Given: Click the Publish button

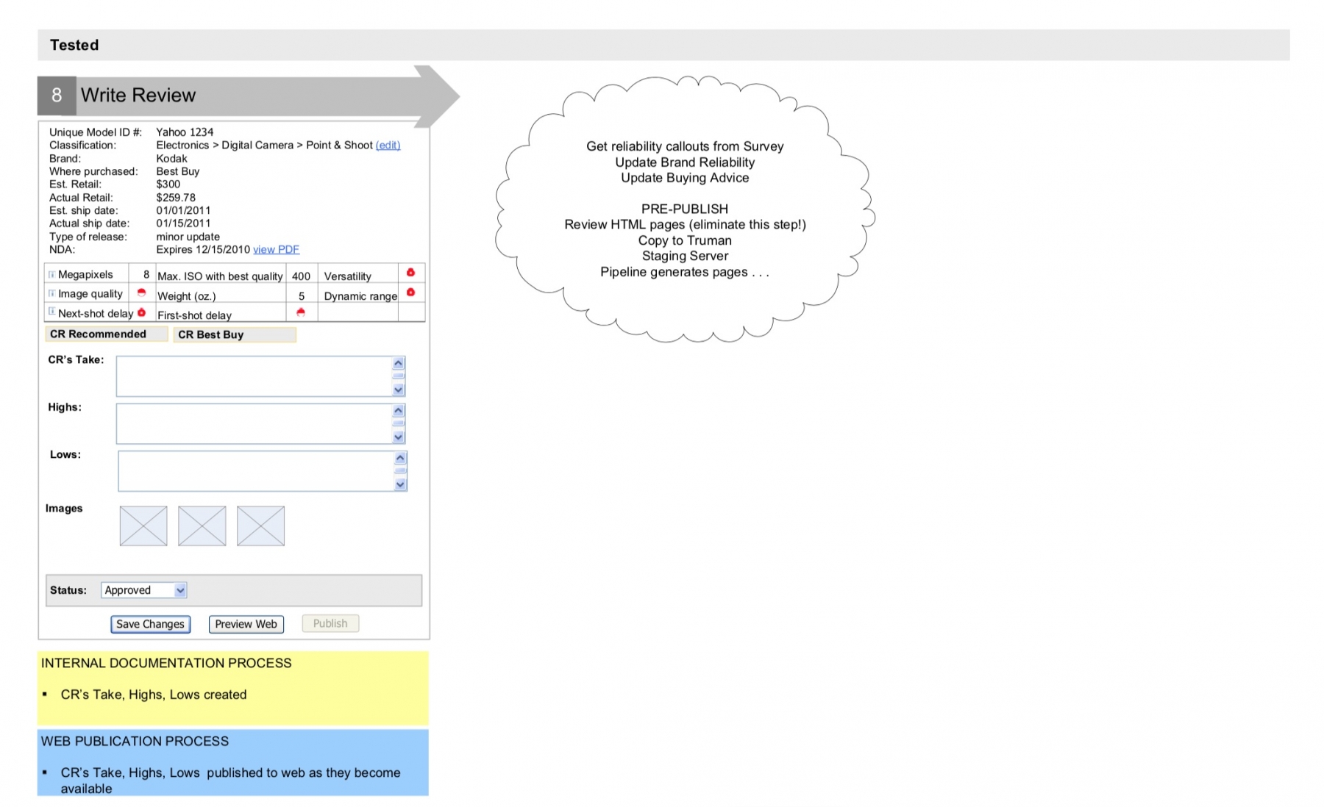Looking at the screenshot, I should click(x=330, y=623).
